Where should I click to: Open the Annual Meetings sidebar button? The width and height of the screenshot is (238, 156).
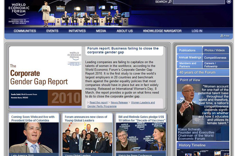click(x=189, y=57)
